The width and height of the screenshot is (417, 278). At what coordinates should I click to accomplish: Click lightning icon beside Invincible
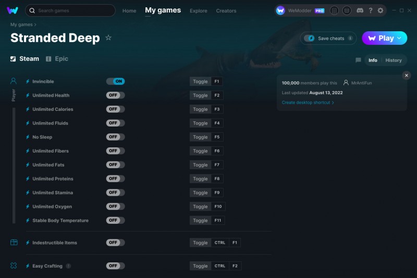(28, 82)
